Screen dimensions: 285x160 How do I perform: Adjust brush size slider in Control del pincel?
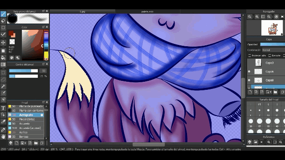pyautogui.click(x=24, y=71)
